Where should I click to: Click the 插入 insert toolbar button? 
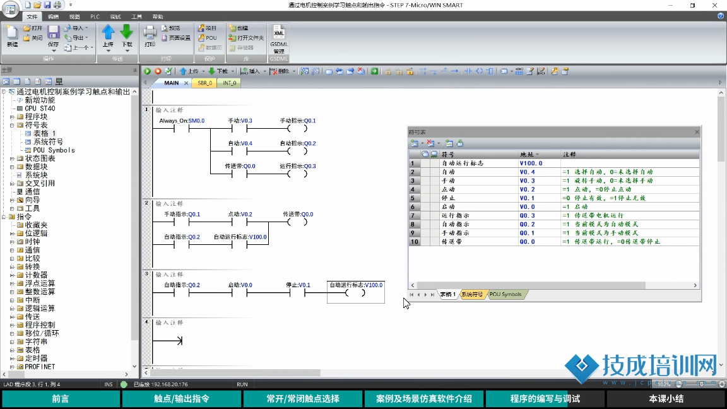coord(251,71)
